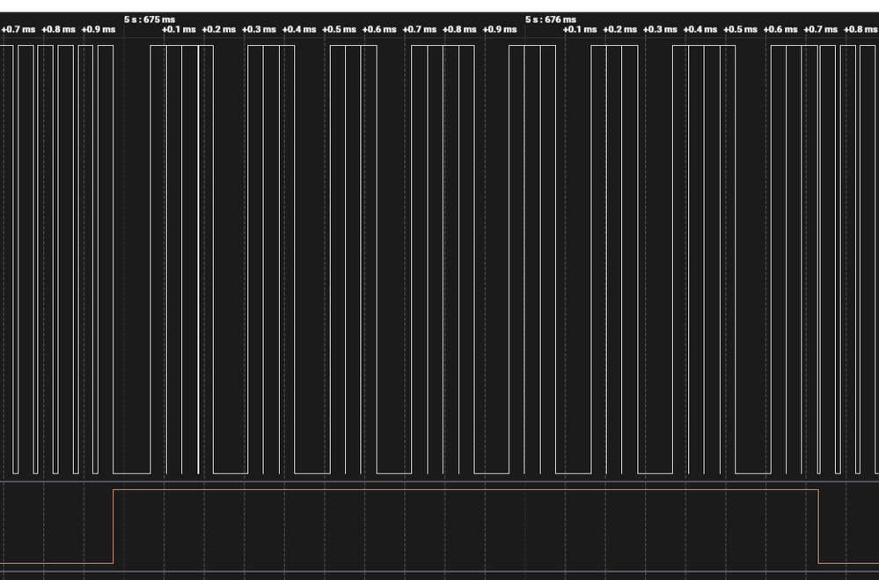Select +0.6 ms tick of the 676 ms section

click(x=780, y=29)
